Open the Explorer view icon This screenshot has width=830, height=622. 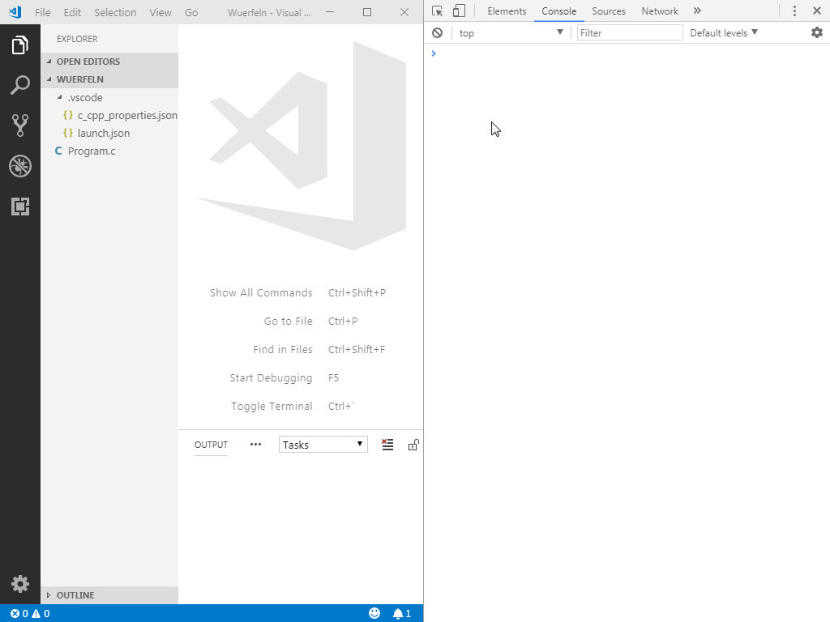(19, 45)
